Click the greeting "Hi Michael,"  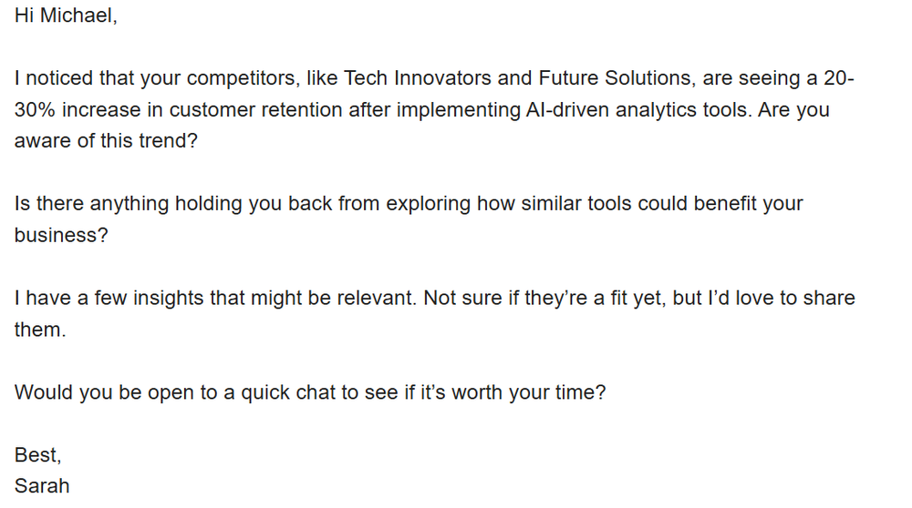point(66,15)
